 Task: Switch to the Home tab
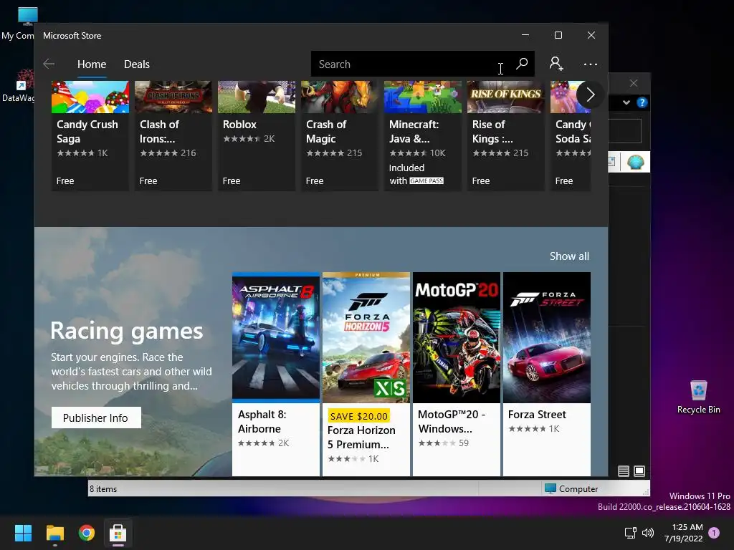(92, 64)
